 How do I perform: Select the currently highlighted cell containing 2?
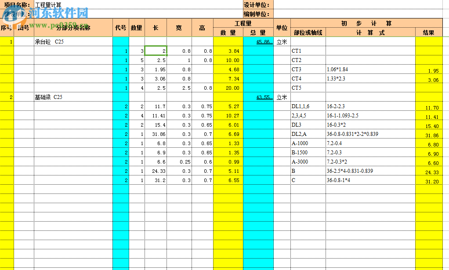156,51
